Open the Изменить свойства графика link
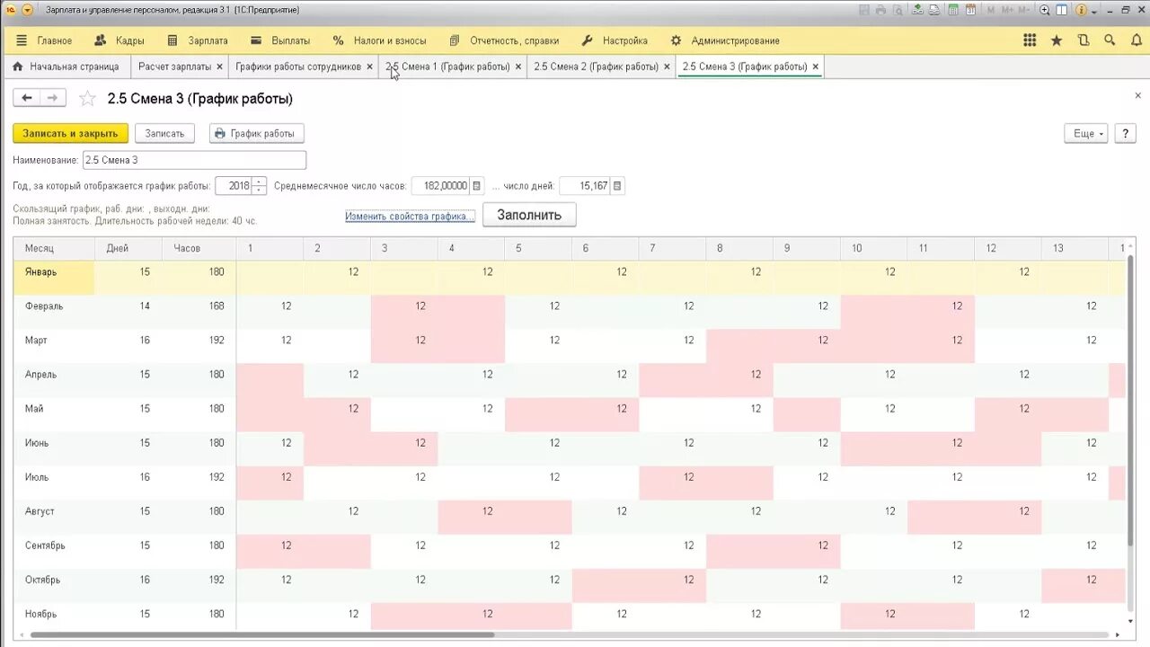The width and height of the screenshot is (1150, 647). [x=410, y=217]
